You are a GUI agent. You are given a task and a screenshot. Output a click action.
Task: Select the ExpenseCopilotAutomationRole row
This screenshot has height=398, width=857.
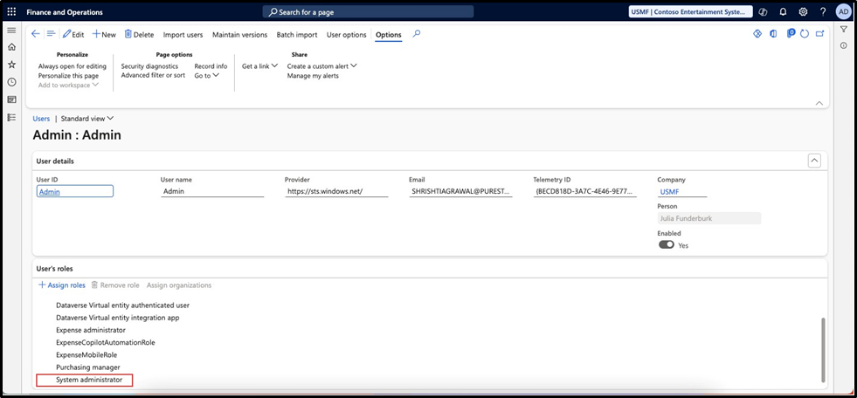pyautogui.click(x=106, y=343)
